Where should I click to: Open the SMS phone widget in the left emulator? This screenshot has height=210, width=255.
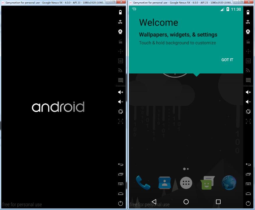tap(121, 80)
